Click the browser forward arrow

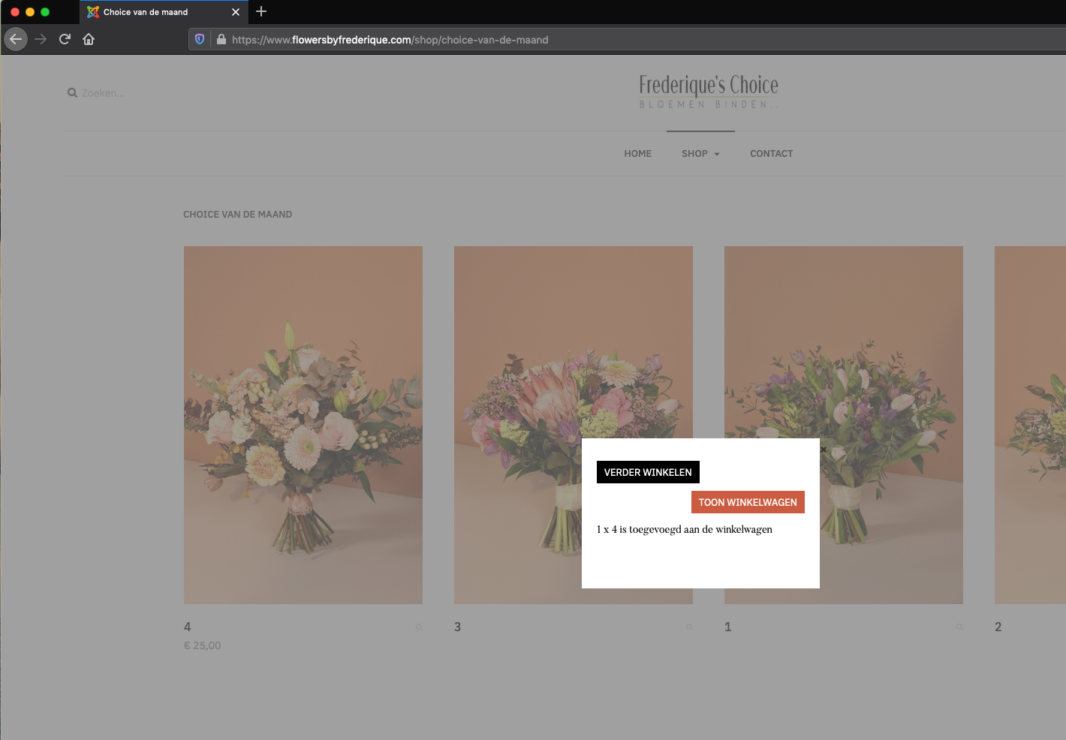coord(41,39)
